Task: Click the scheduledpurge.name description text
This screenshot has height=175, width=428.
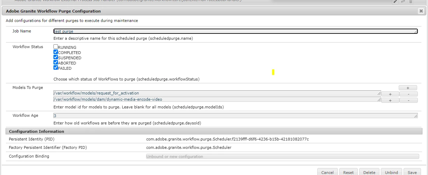Action: point(123,38)
